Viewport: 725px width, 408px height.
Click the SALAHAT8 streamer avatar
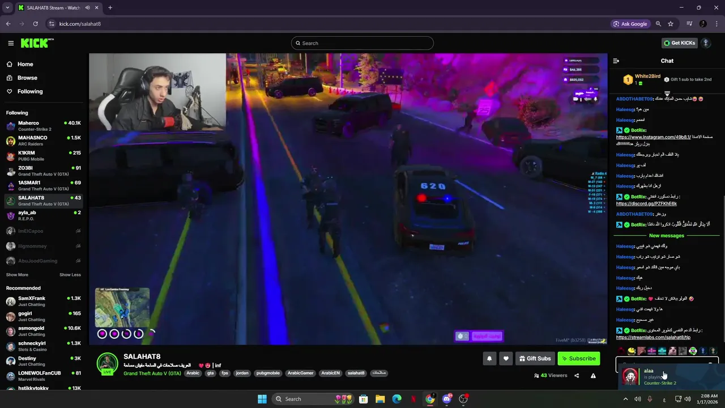(x=107, y=363)
